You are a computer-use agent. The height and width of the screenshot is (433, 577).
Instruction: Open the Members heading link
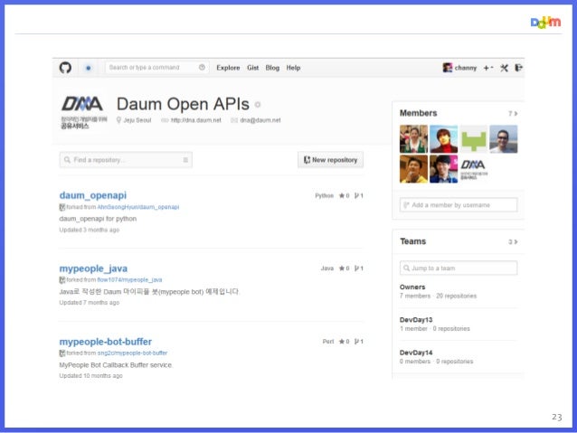(x=419, y=113)
